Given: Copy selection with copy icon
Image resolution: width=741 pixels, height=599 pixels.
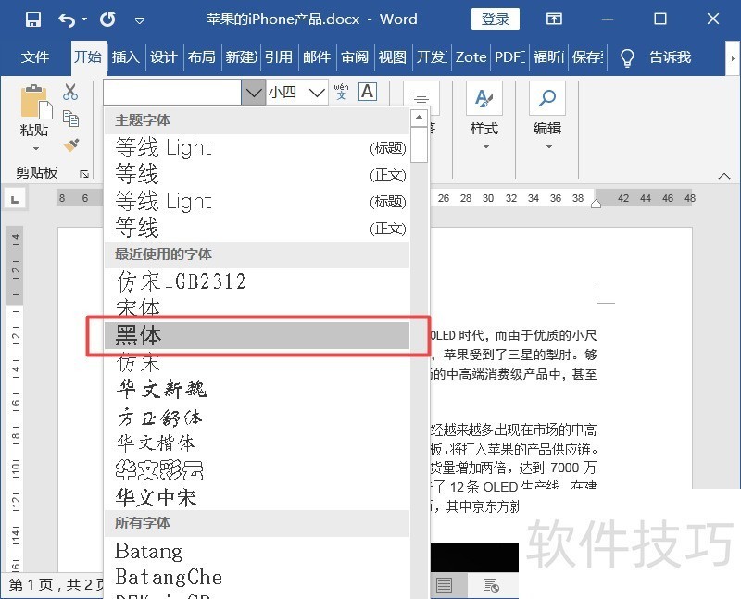Looking at the screenshot, I should point(70,119).
